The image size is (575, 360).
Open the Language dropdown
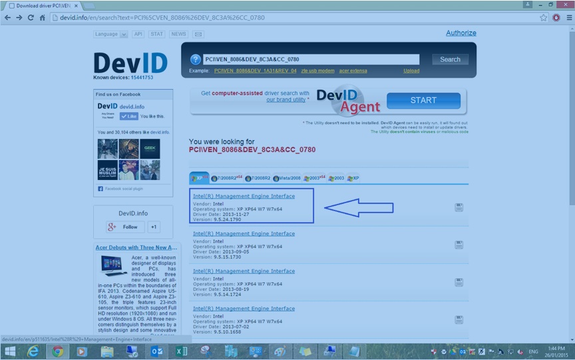point(110,35)
